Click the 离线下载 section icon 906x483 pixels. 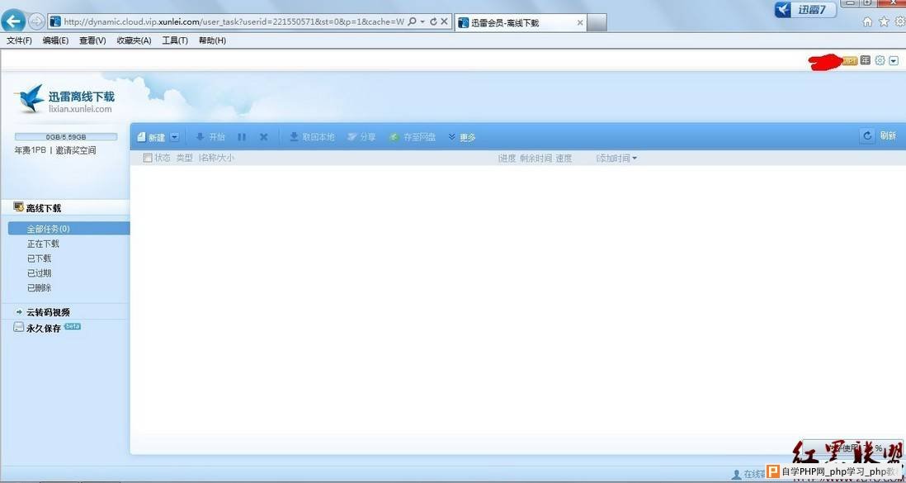point(18,206)
